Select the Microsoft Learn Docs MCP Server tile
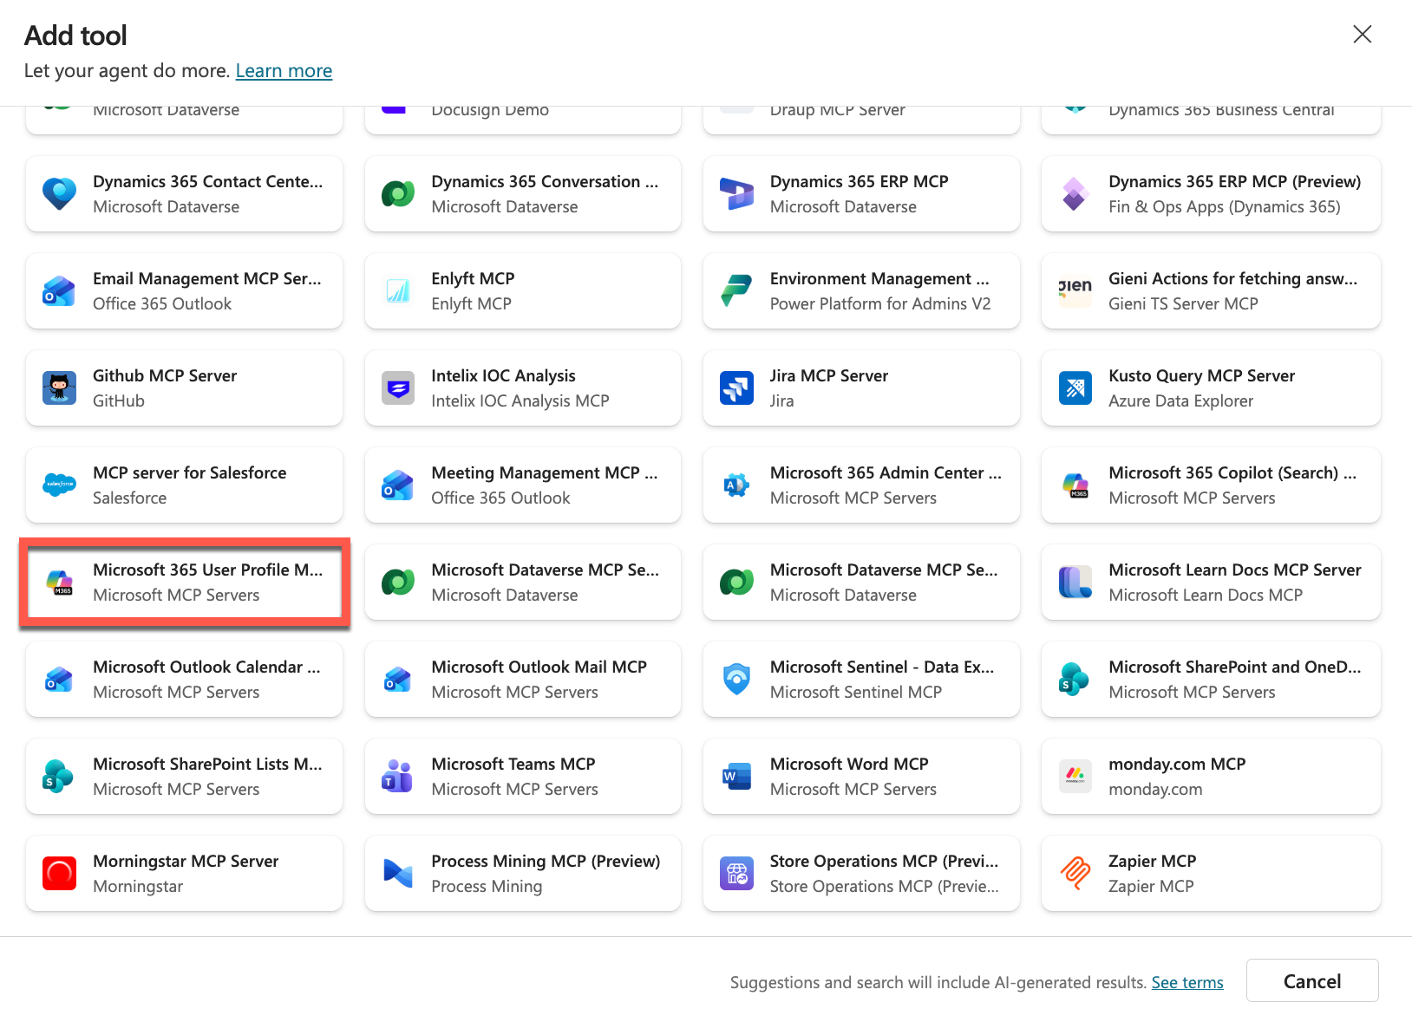The height and width of the screenshot is (1009, 1412). click(x=1210, y=582)
